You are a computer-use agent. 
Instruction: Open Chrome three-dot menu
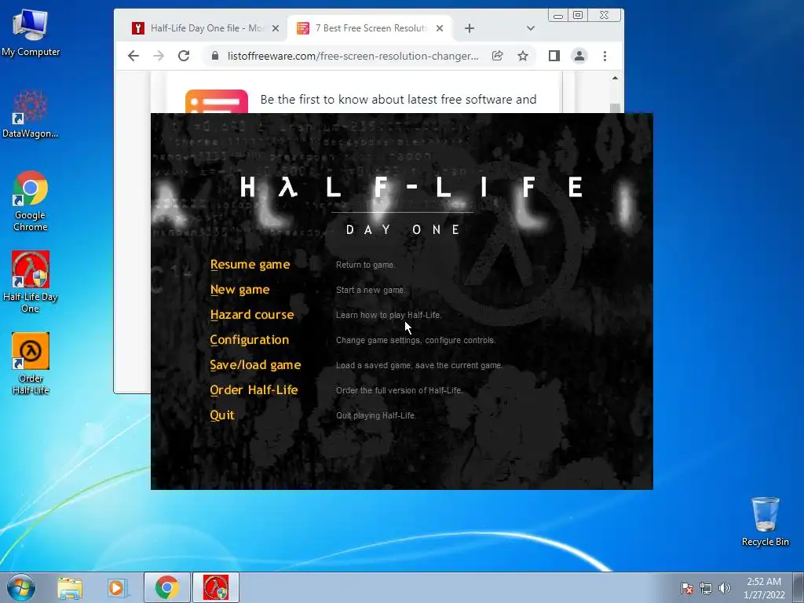605,56
